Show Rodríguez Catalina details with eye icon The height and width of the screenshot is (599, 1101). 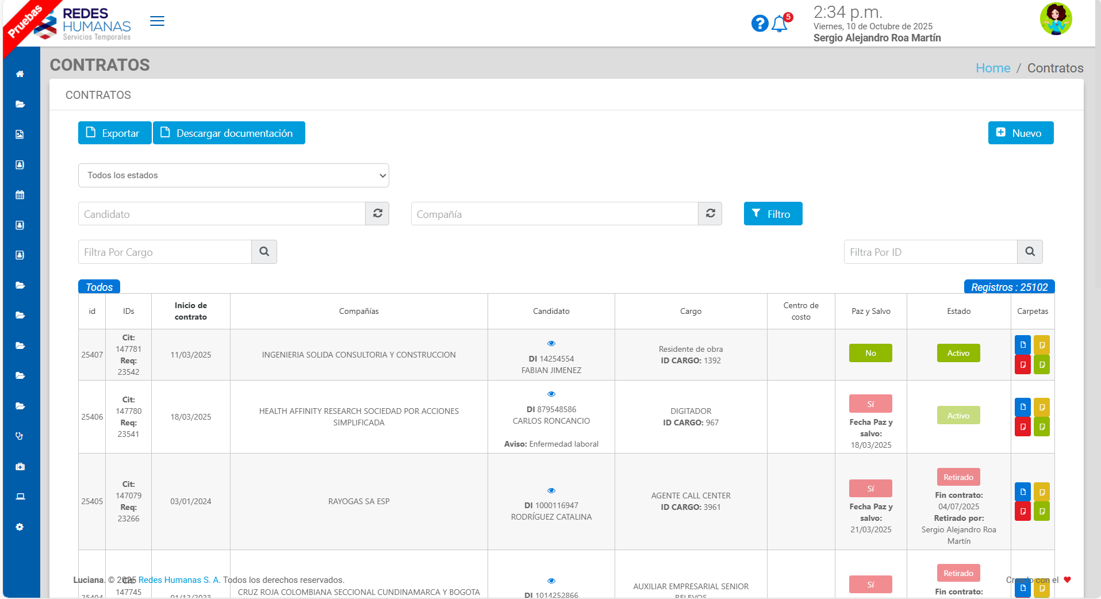point(551,490)
